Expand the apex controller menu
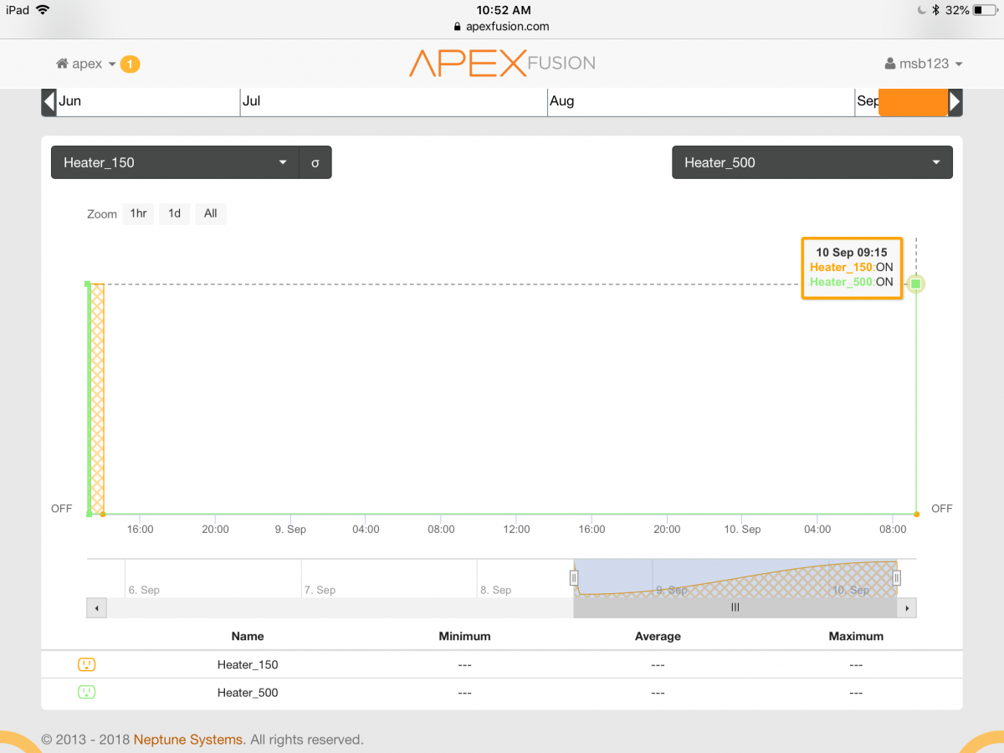 (x=93, y=64)
